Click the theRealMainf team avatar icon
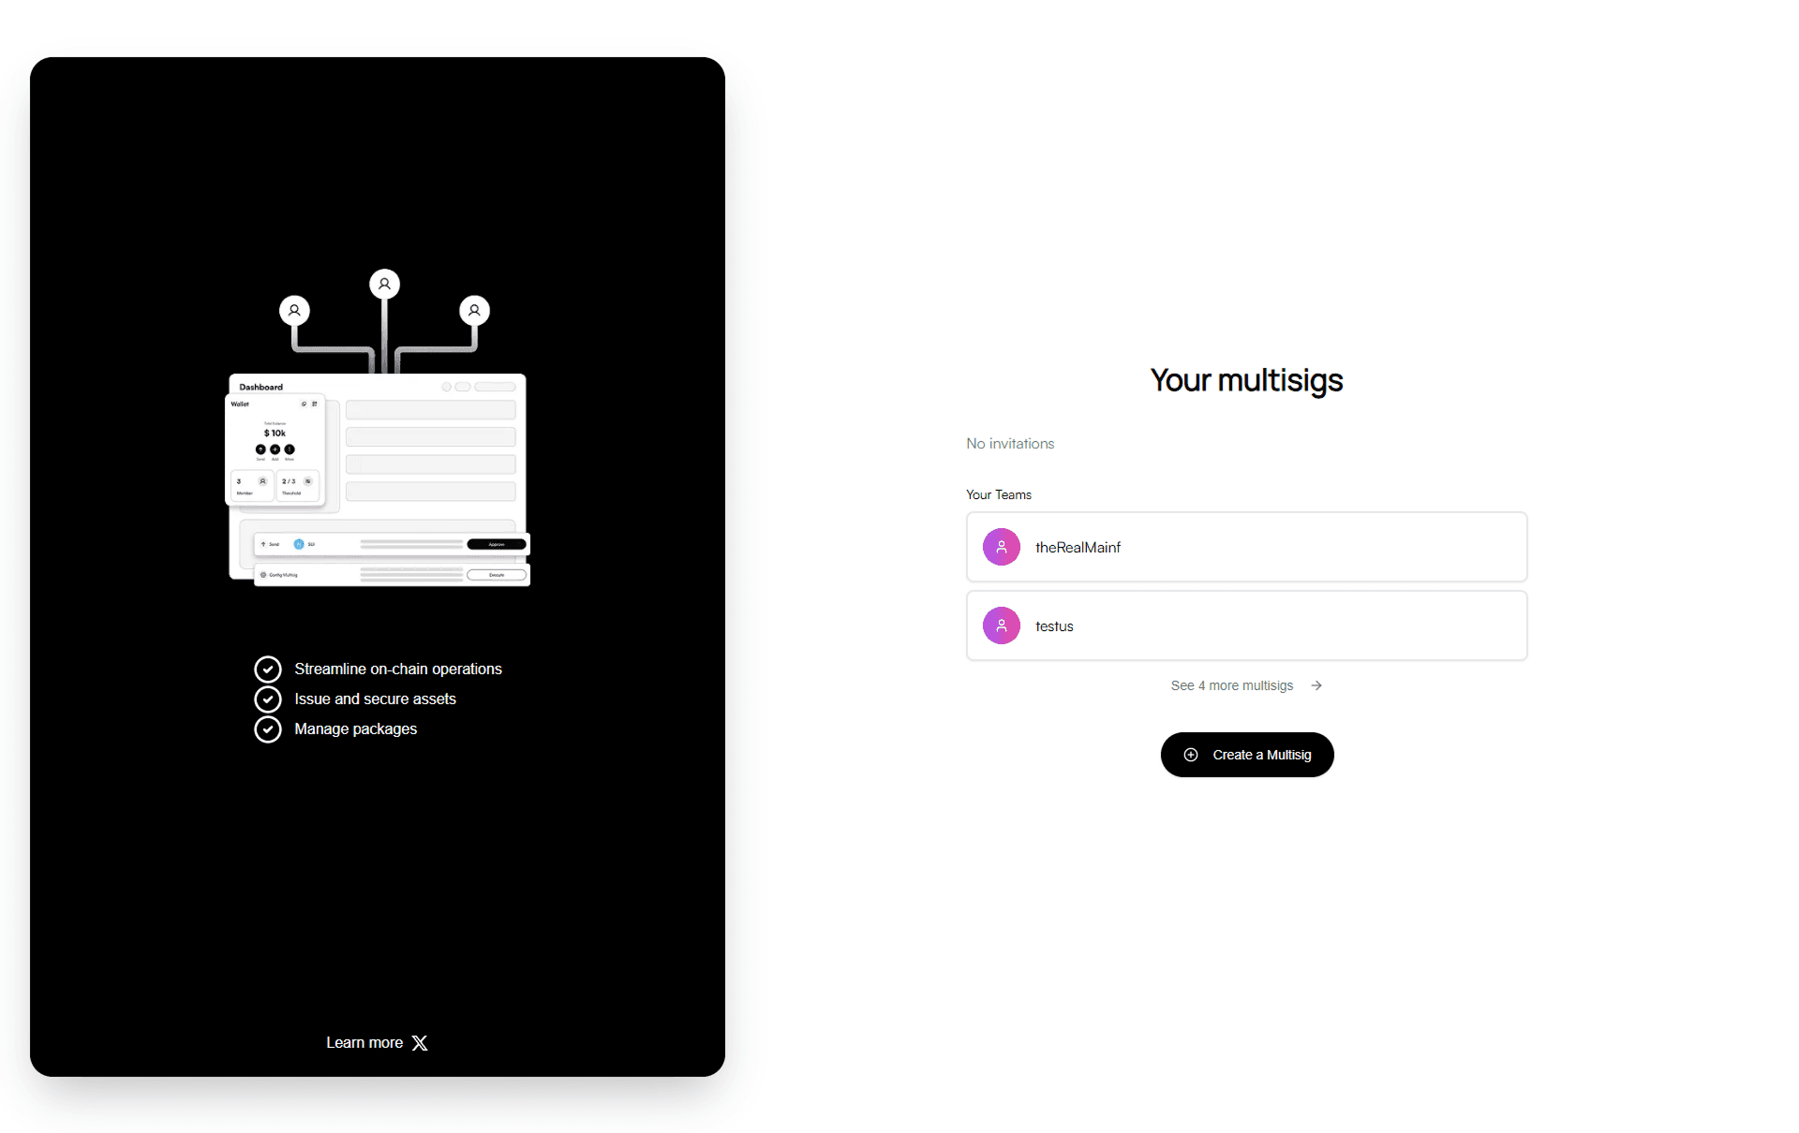The height and width of the screenshot is (1133, 1799). pyautogui.click(x=1002, y=547)
